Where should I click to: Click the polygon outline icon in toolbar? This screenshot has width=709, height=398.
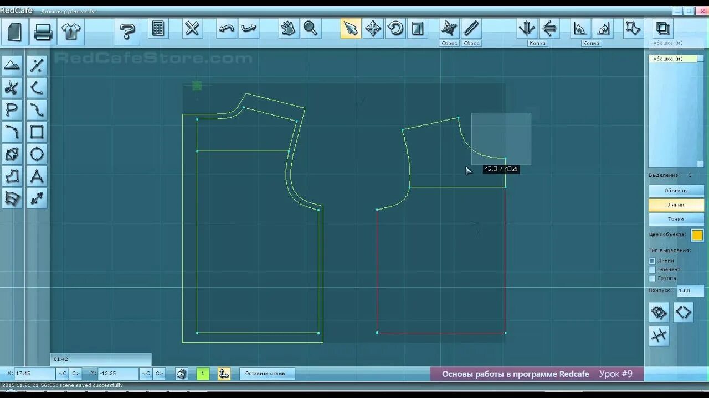(x=632, y=29)
